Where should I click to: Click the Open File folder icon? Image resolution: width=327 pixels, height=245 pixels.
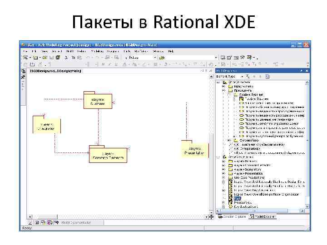(45, 58)
